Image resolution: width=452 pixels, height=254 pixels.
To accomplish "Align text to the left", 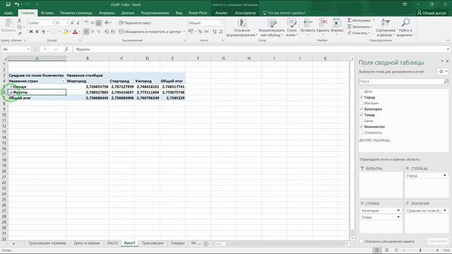I will click(86, 32).
